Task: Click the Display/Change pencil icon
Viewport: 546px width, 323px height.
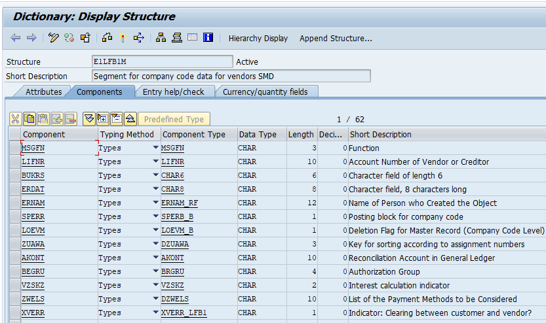Action: tap(54, 38)
